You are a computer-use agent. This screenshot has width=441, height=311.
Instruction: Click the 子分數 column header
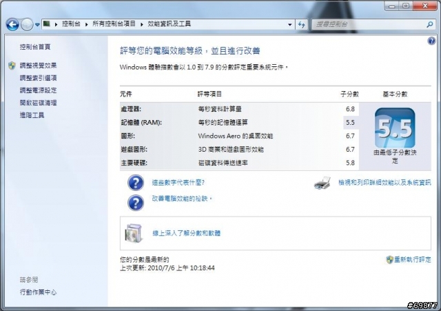click(x=349, y=94)
